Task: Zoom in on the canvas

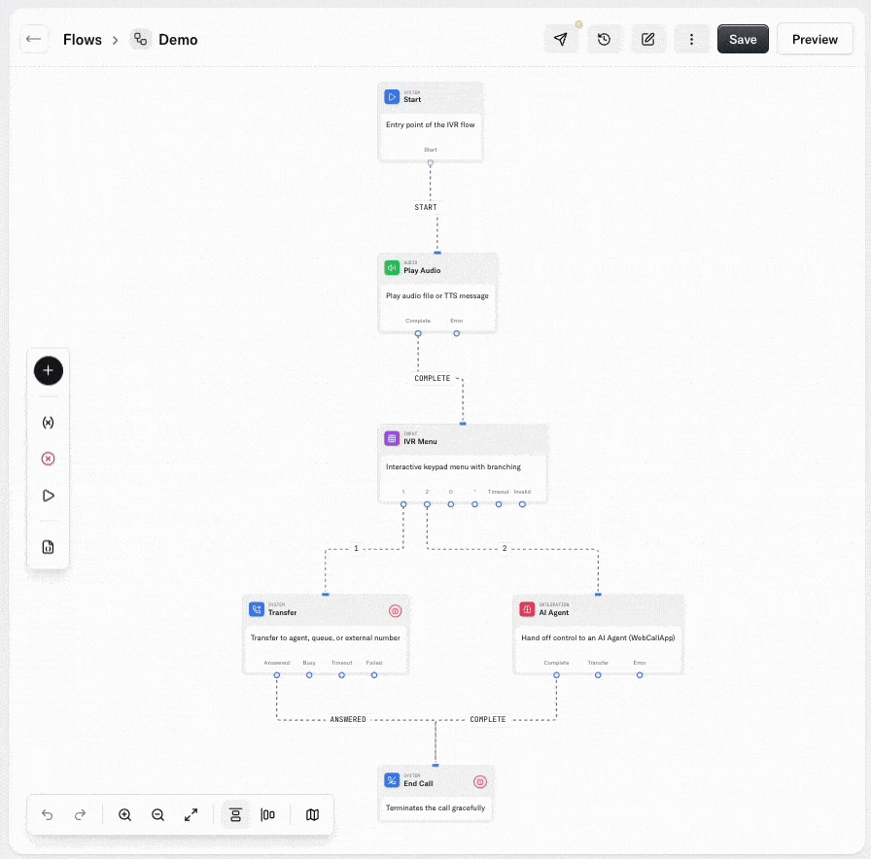Action: (x=125, y=815)
